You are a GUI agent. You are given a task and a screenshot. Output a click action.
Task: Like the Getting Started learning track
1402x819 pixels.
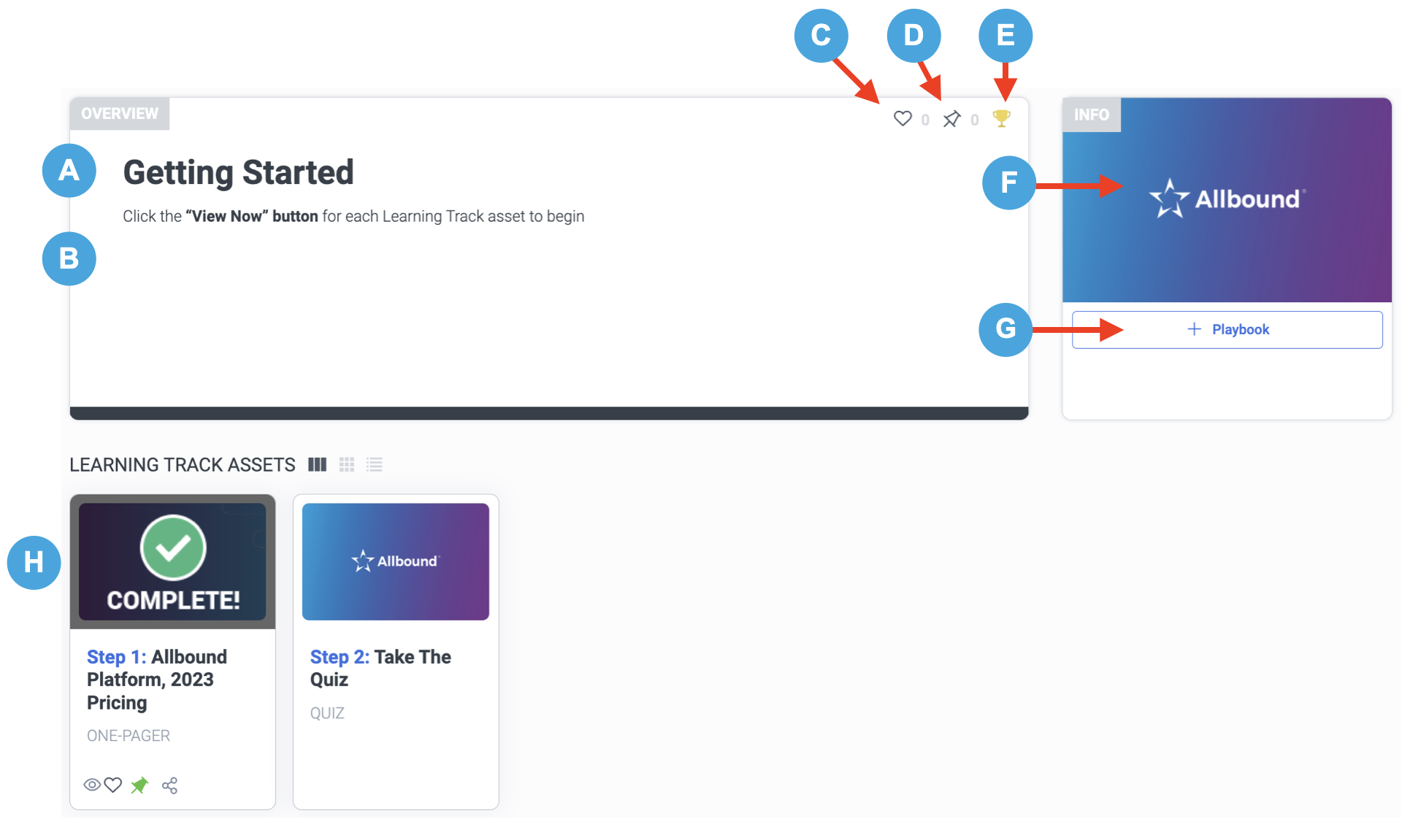(903, 118)
